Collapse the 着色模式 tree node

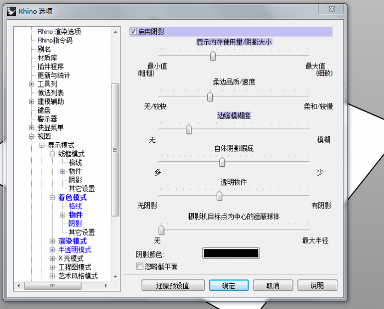point(53,197)
